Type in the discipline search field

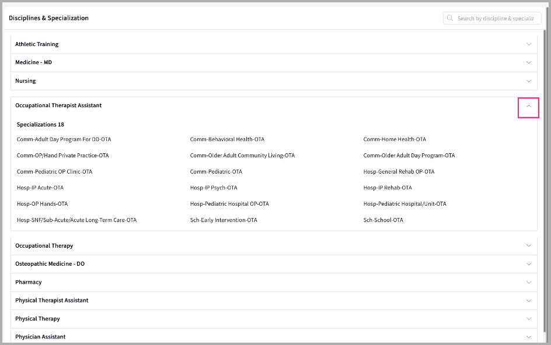click(495, 18)
